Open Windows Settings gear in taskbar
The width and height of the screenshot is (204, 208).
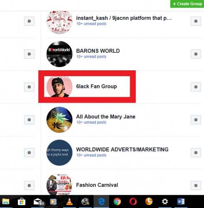[165, 201]
